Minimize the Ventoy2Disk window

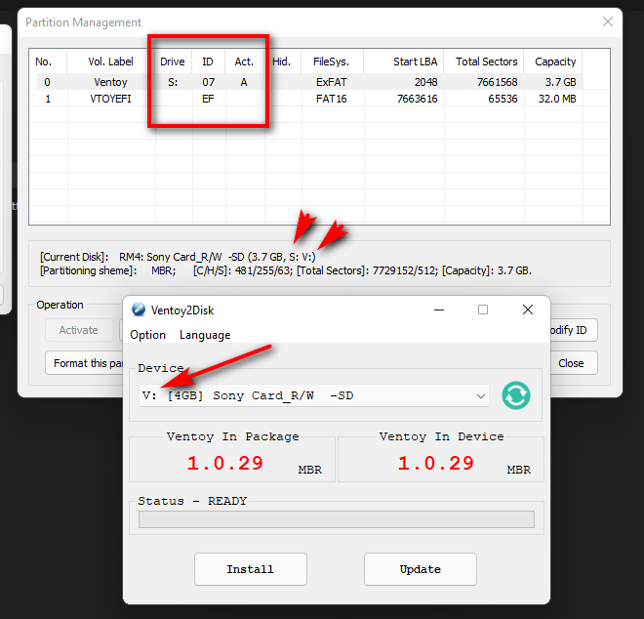tap(439, 309)
